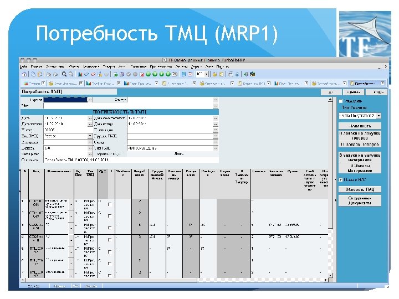Click the blue document list icon
This screenshot has height=299, width=399.
coord(184,74)
